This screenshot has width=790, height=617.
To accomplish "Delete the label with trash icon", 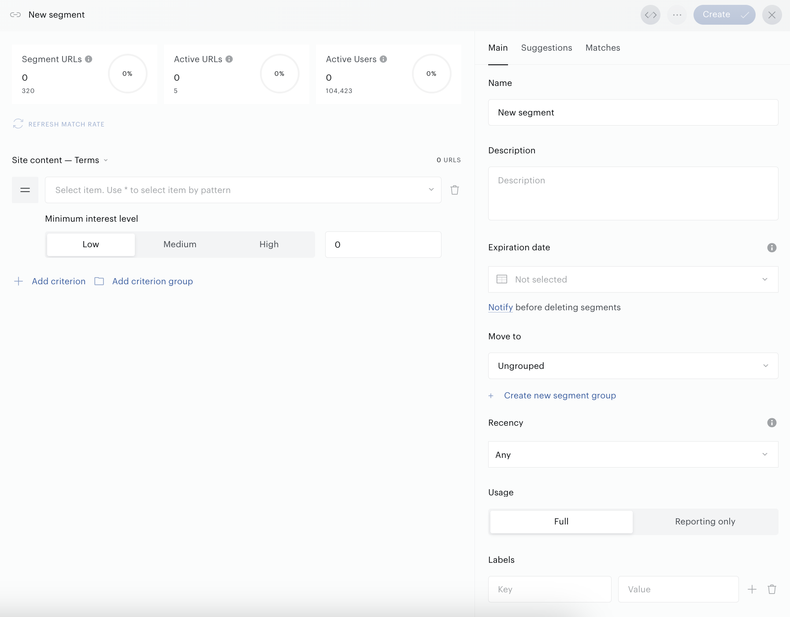I will click(x=772, y=589).
